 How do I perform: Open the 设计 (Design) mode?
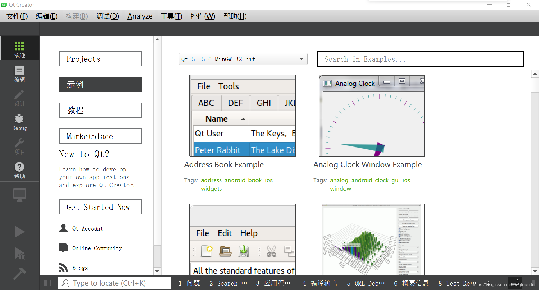pos(20,98)
